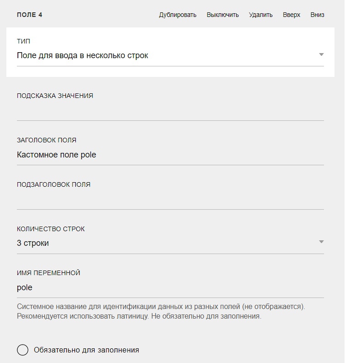Click the '3 строки' selected value

tap(33, 243)
